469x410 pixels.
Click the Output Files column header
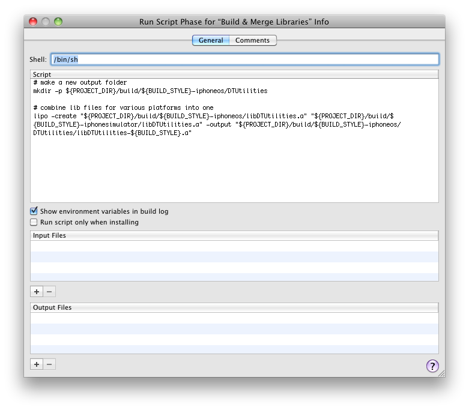click(234, 308)
